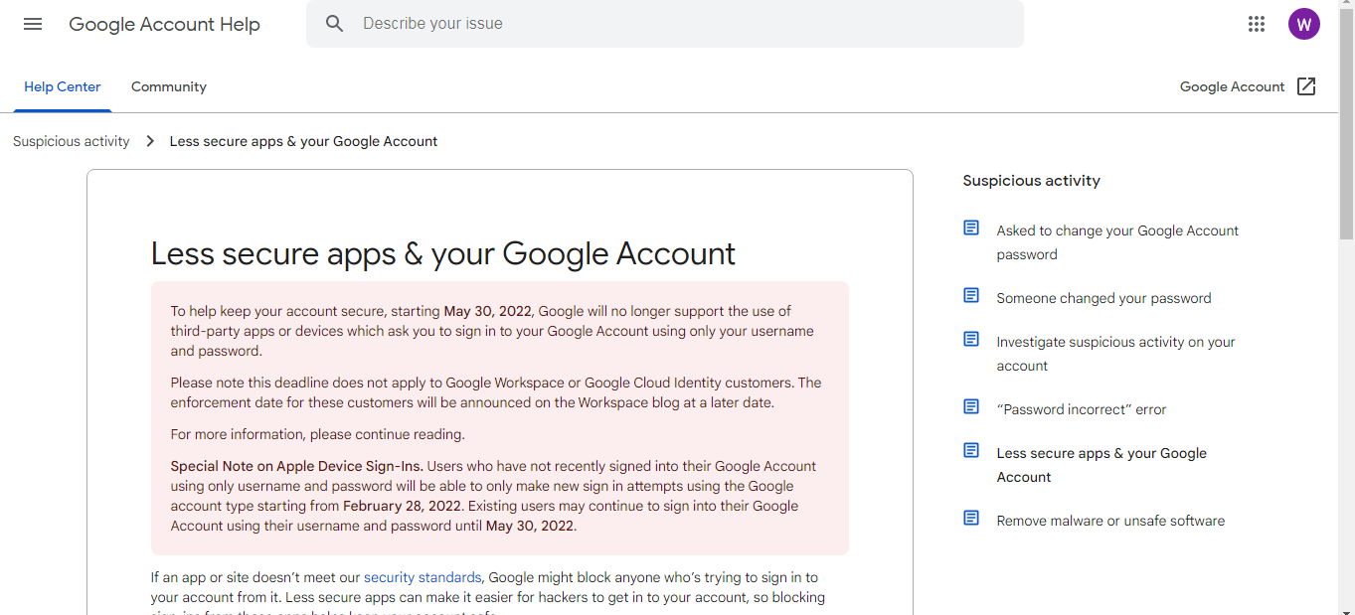Click article icon beside 'Someone changed your password'
Viewport: 1355px width, 615px height.
point(971,296)
